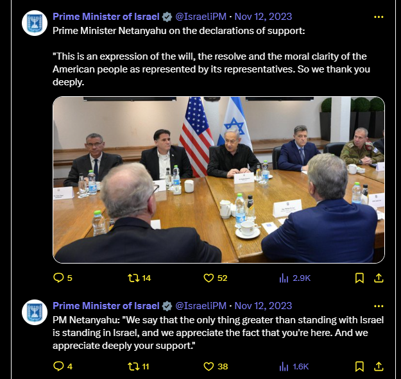Click the profile avatar of second tweet

pyautogui.click(x=35, y=312)
